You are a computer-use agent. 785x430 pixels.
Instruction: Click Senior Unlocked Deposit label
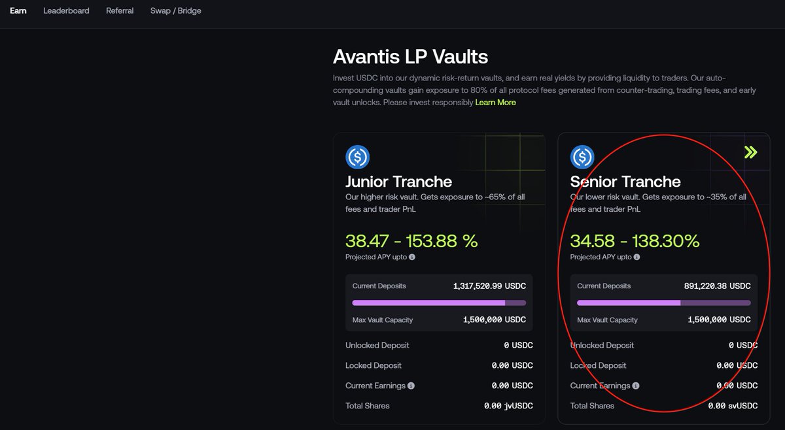(602, 345)
